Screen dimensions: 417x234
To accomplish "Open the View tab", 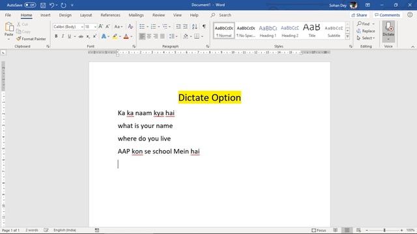I will tap(177, 15).
